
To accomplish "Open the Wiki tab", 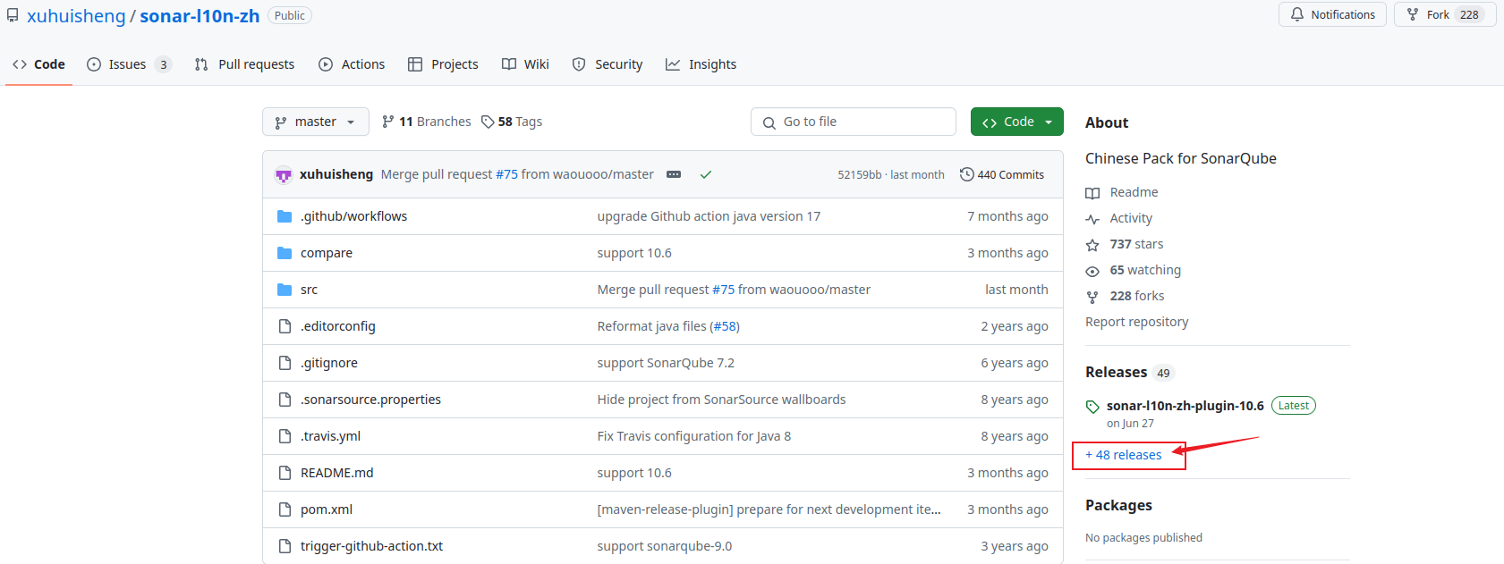I will click(525, 64).
